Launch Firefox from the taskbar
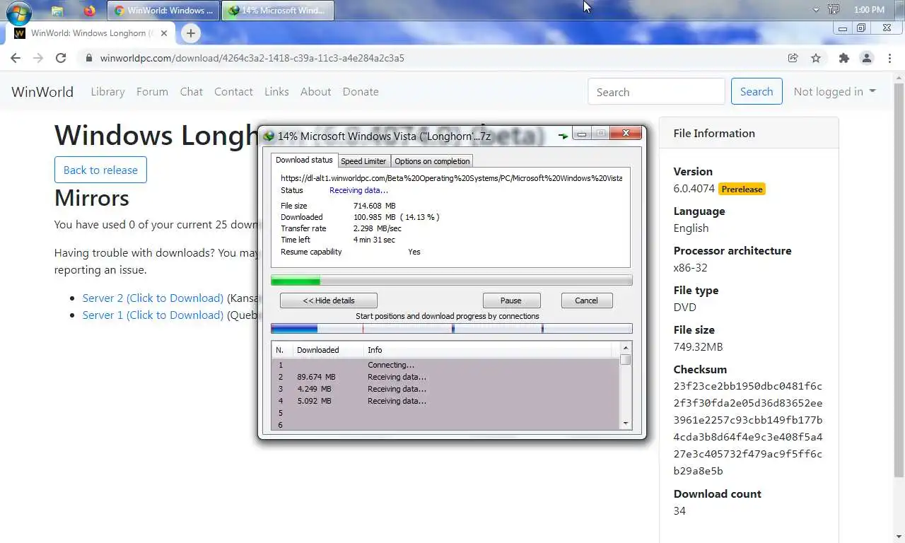 [88, 11]
